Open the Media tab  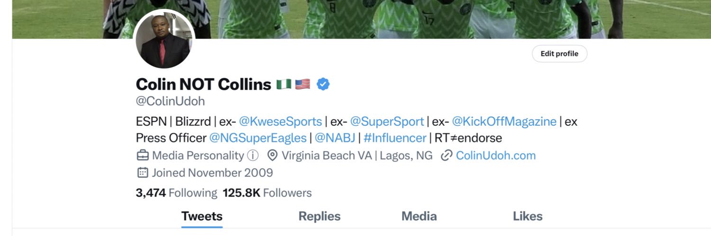coord(419,217)
